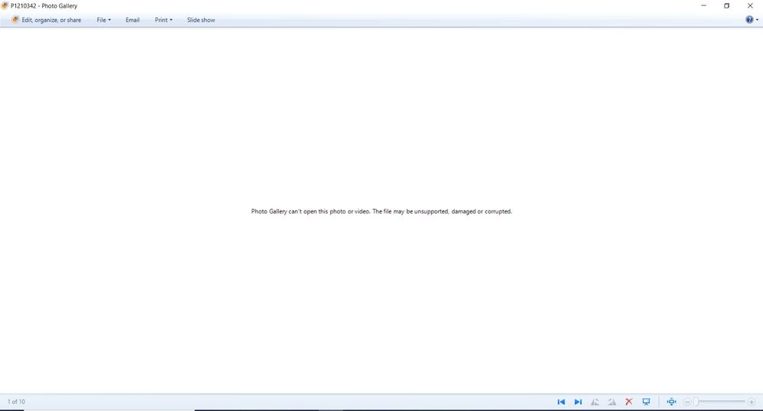Close the Photo Gallery window

tap(750, 6)
